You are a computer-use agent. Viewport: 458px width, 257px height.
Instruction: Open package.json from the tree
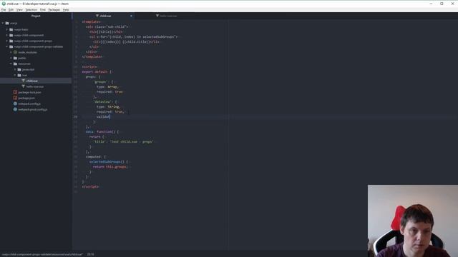tap(26, 98)
